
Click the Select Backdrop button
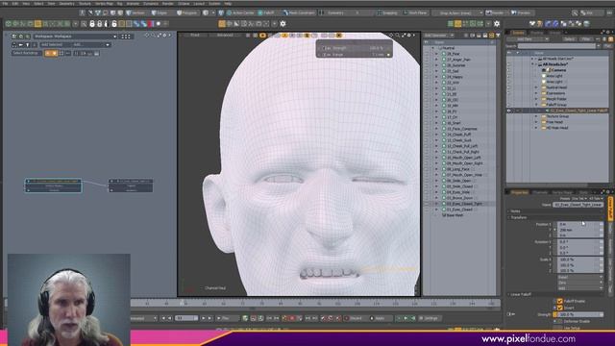[26, 53]
